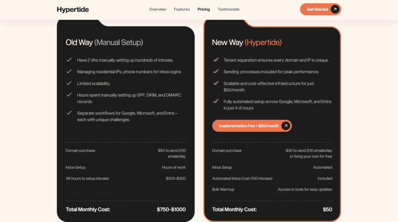This screenshot has width=398, height=222.
Task: Click 'Tenant separation ensures every domain' text
Action: point(276,60)
